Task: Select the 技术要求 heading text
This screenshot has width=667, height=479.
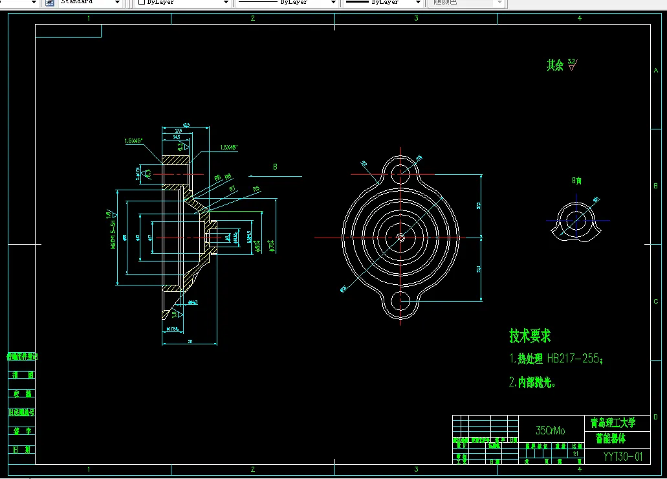Action: click(x=530, y=335)
